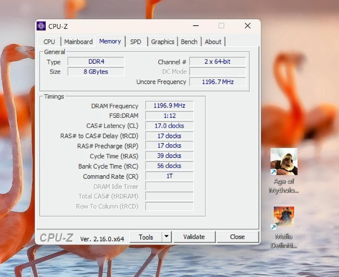Screen dimensions: 339x277
Task: Select the Bench tab
Action: pos(189,41)
